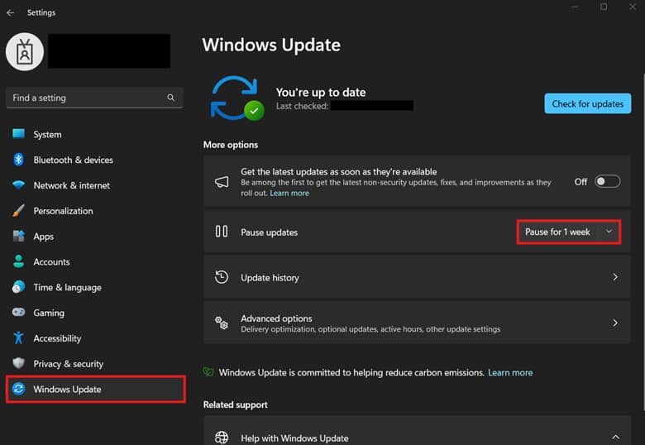Image resolution: width=645 pixels, height=445 pixels.
Task: Open Update history via its chevron
Action: pyautogui.click(x=615, y=277)
